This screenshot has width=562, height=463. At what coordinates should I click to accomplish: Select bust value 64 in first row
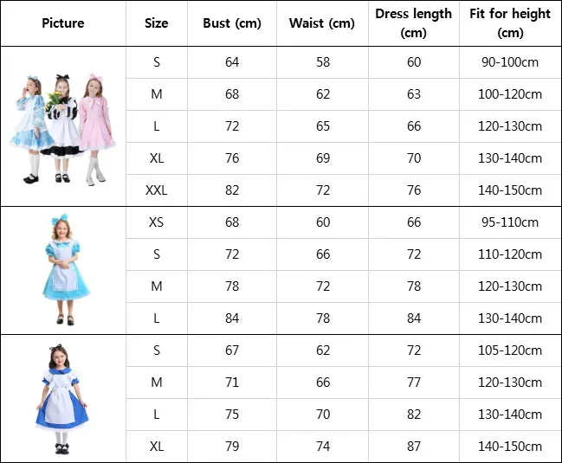point(232,62)
